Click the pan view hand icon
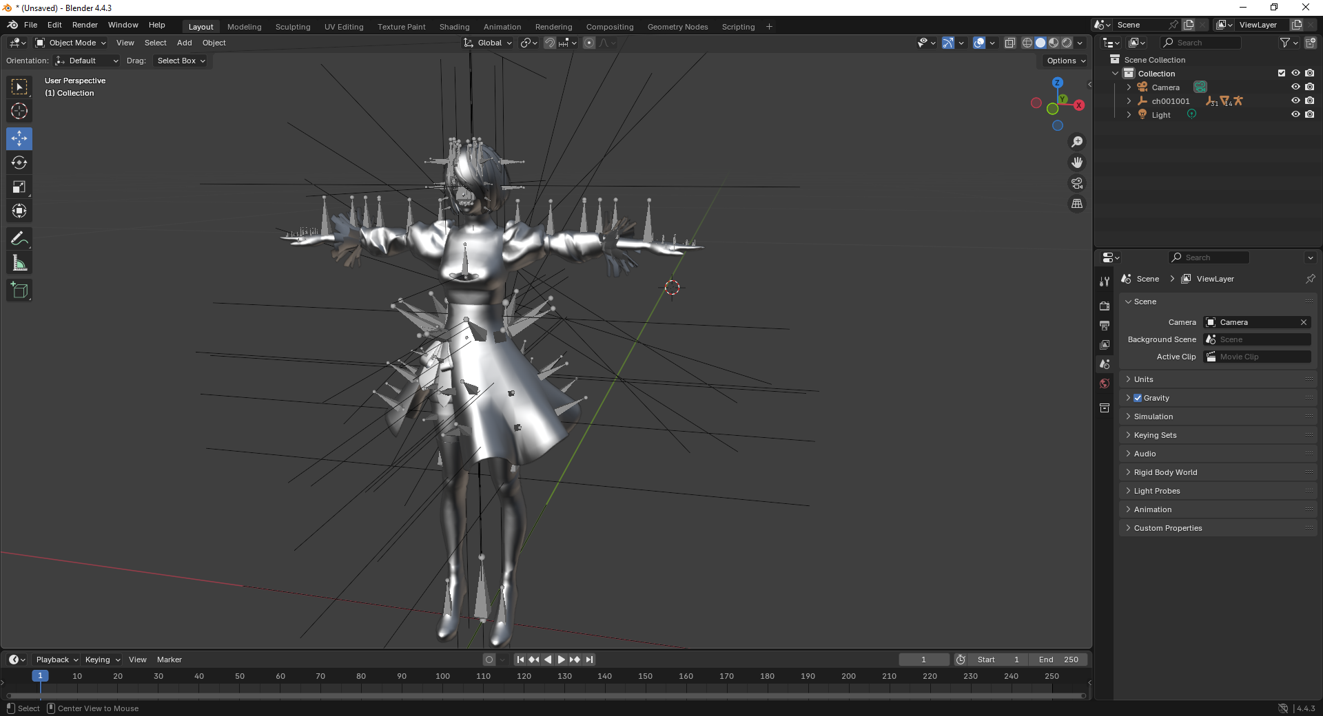 (x=1077, y=162)
